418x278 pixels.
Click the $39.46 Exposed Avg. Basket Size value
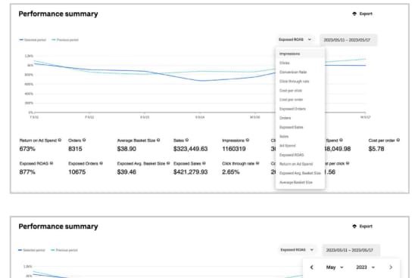point(126,171)
